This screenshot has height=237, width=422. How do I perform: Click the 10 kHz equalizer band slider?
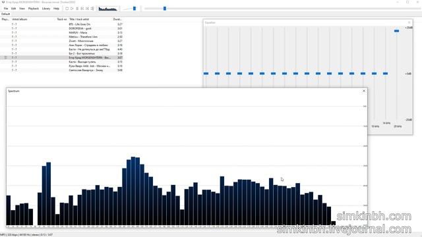[x=374, y=73]
